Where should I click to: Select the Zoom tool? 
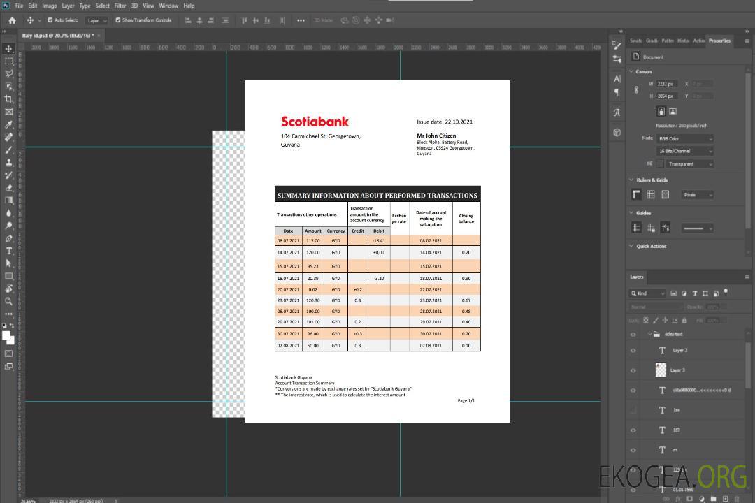click(8, 301)
